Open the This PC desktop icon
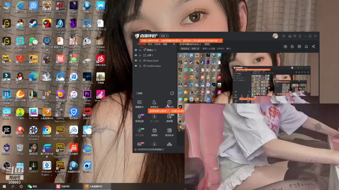The height and width of the screenshot is (190, 339). [6, 7]
